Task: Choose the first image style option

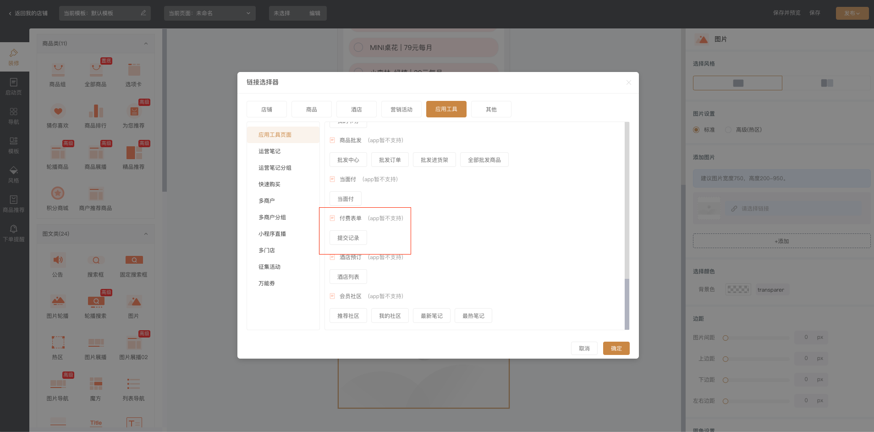Action: pos(737,83)
